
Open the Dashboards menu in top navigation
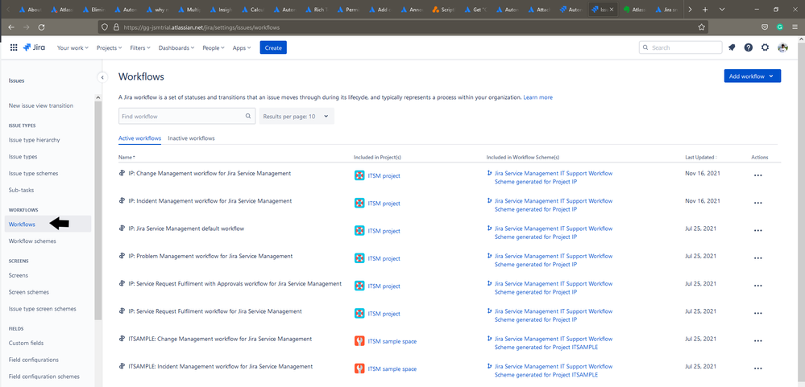pos(176,47)
